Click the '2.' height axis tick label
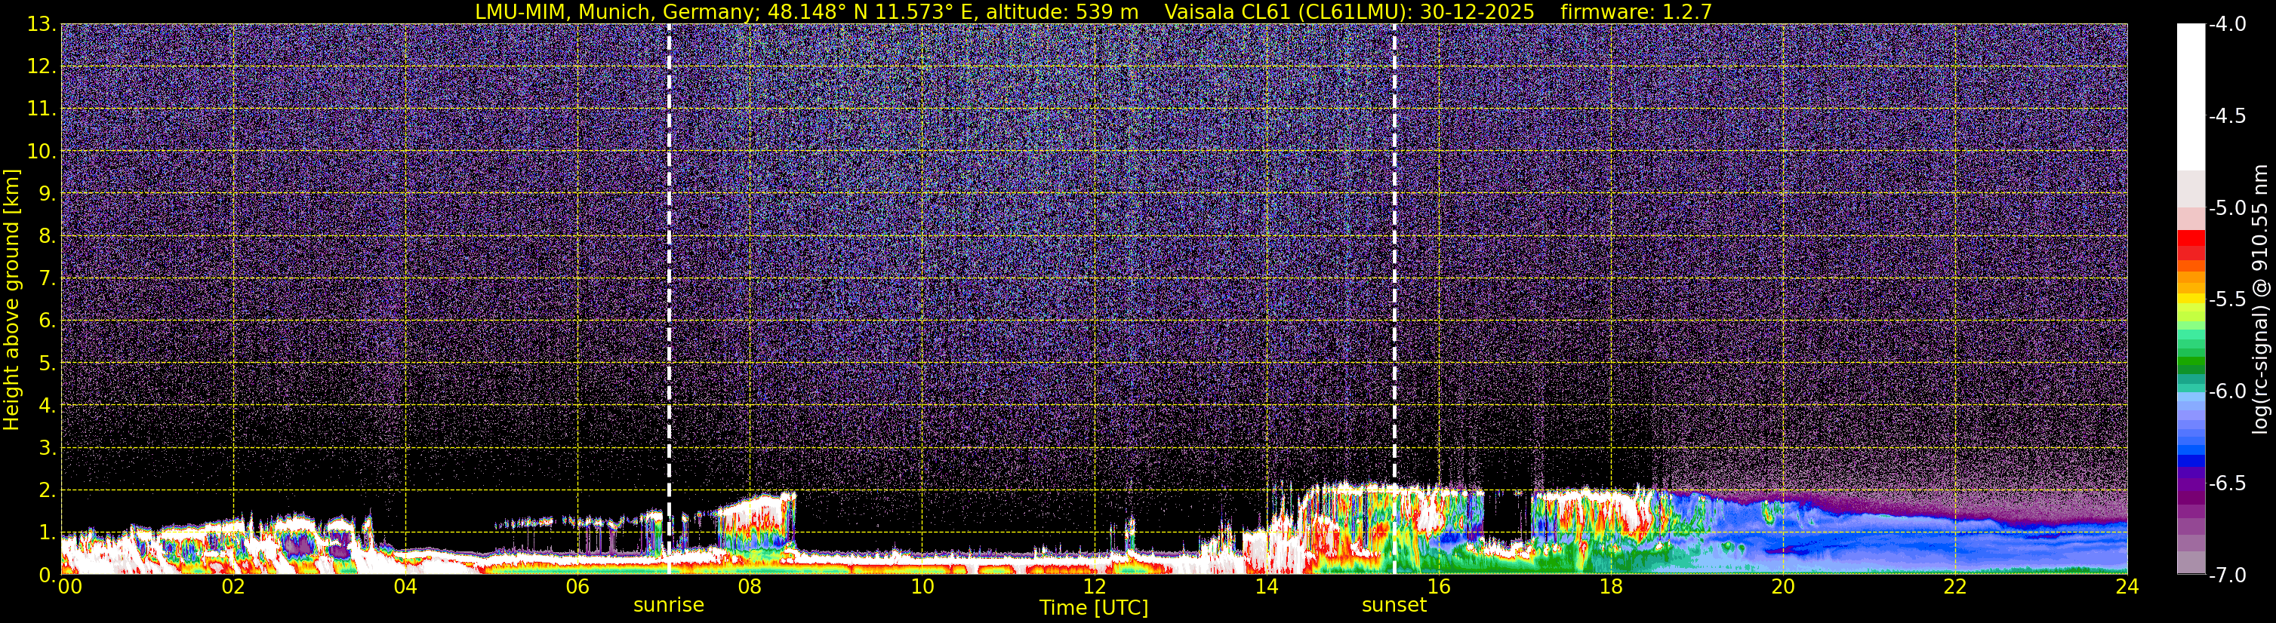Screen dimensions: 2276x623 [x=46, y=489]
